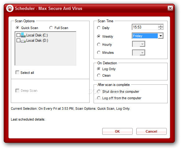Select Log off from the computer option

coord(99,98)
